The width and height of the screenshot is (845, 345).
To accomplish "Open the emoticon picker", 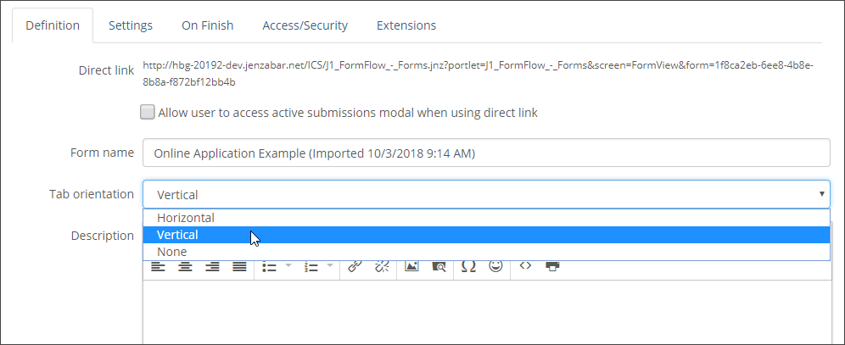I will tap(496, 266).
